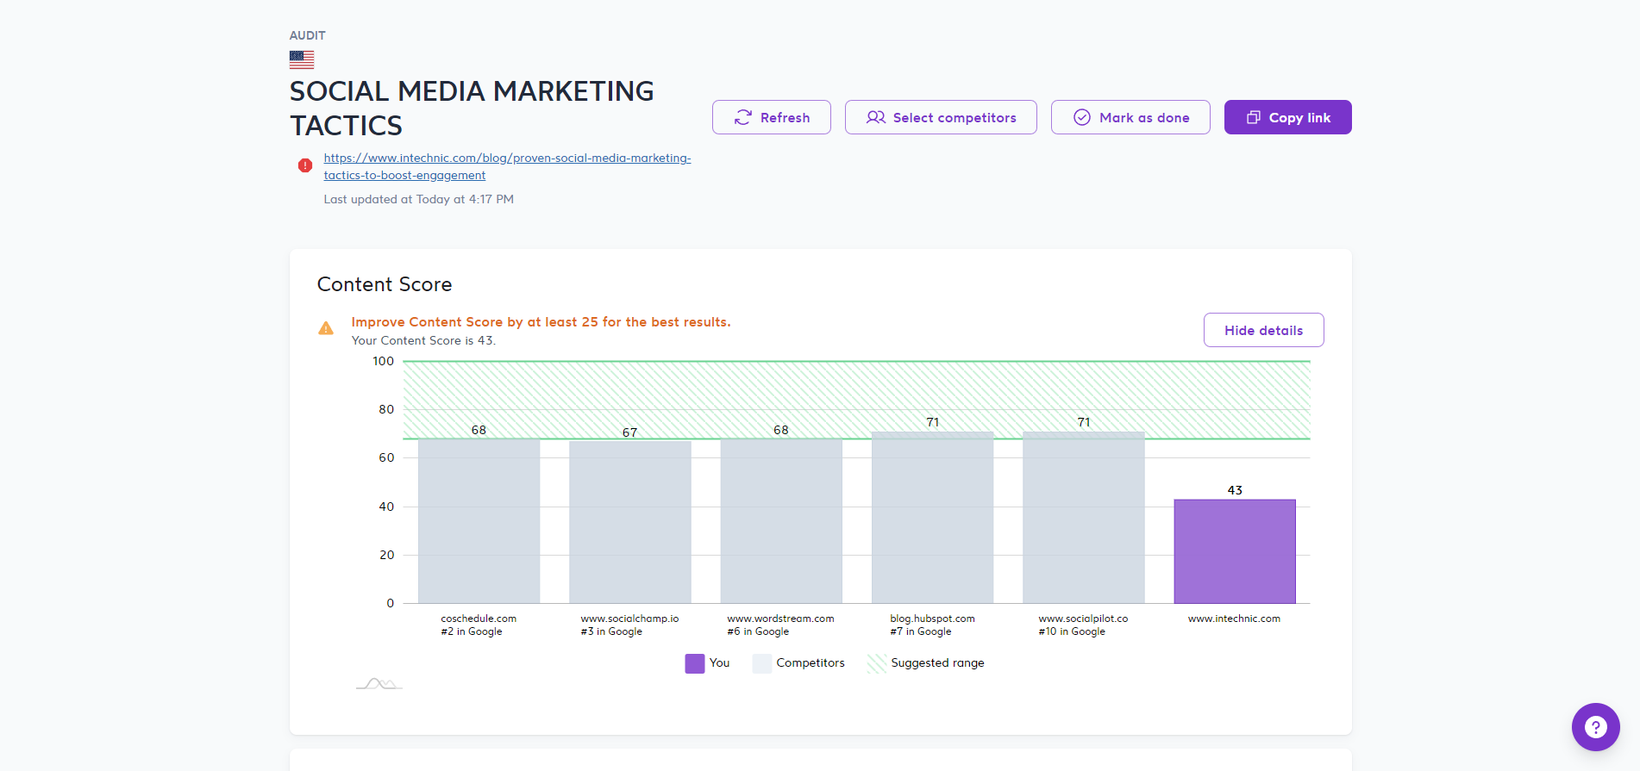Hide Content Score details

tap(1263, 330)
